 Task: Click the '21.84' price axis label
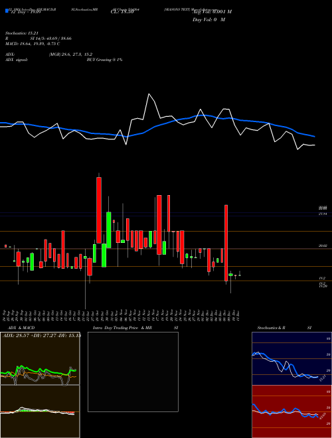[322, 214]
